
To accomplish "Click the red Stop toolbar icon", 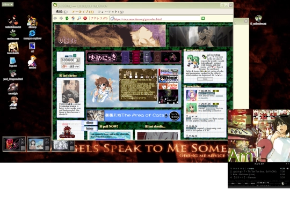I will coord(85,18).
